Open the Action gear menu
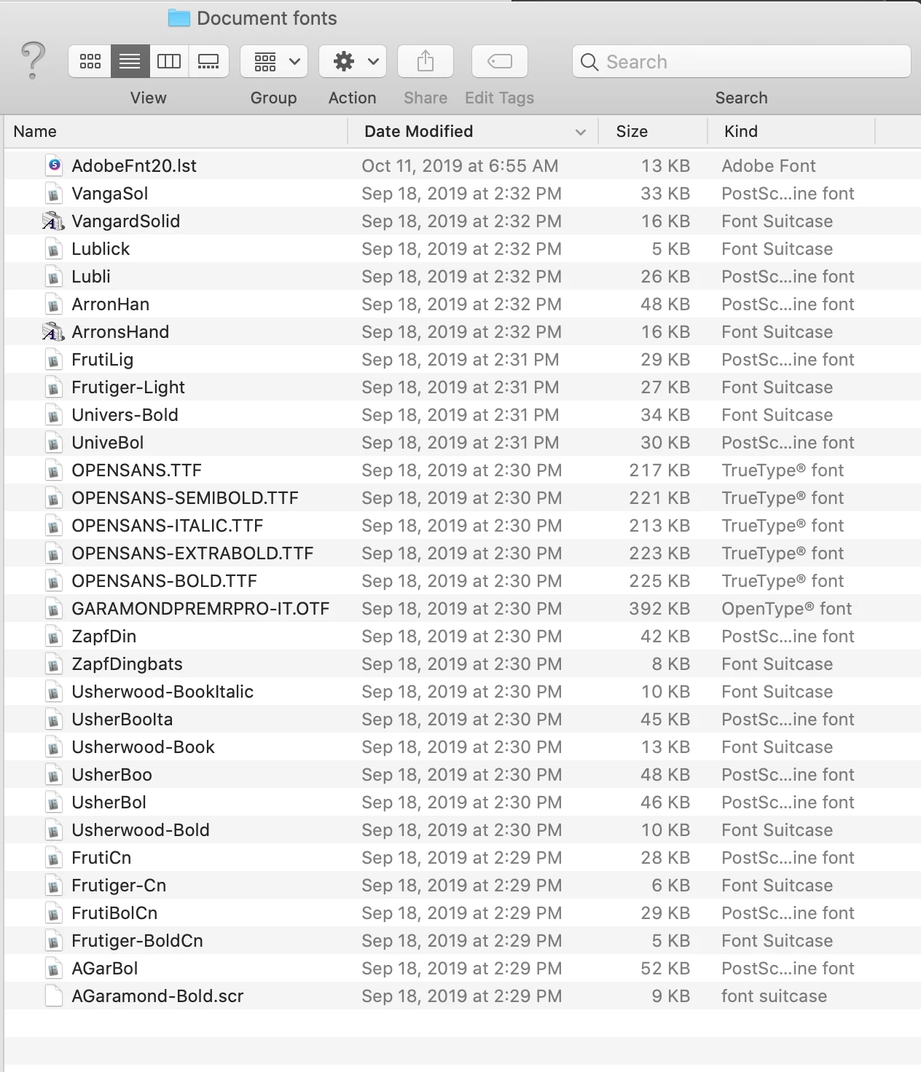 pos(353,62)
